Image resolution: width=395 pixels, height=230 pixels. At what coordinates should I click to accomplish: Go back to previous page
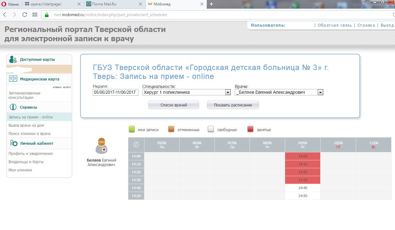click(5, 15)
